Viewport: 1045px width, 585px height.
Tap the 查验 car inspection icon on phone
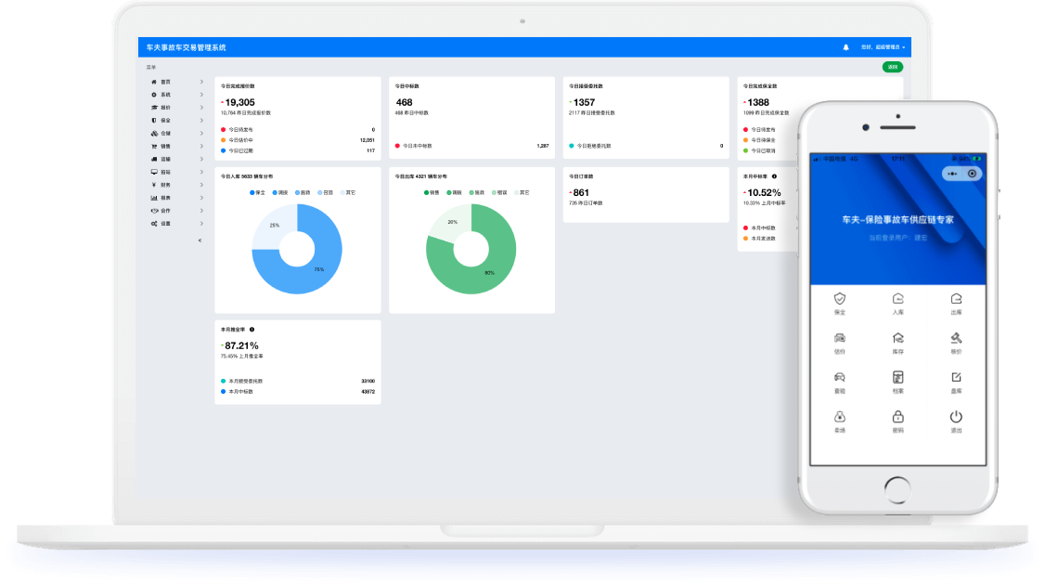click(x=840, y=378)
